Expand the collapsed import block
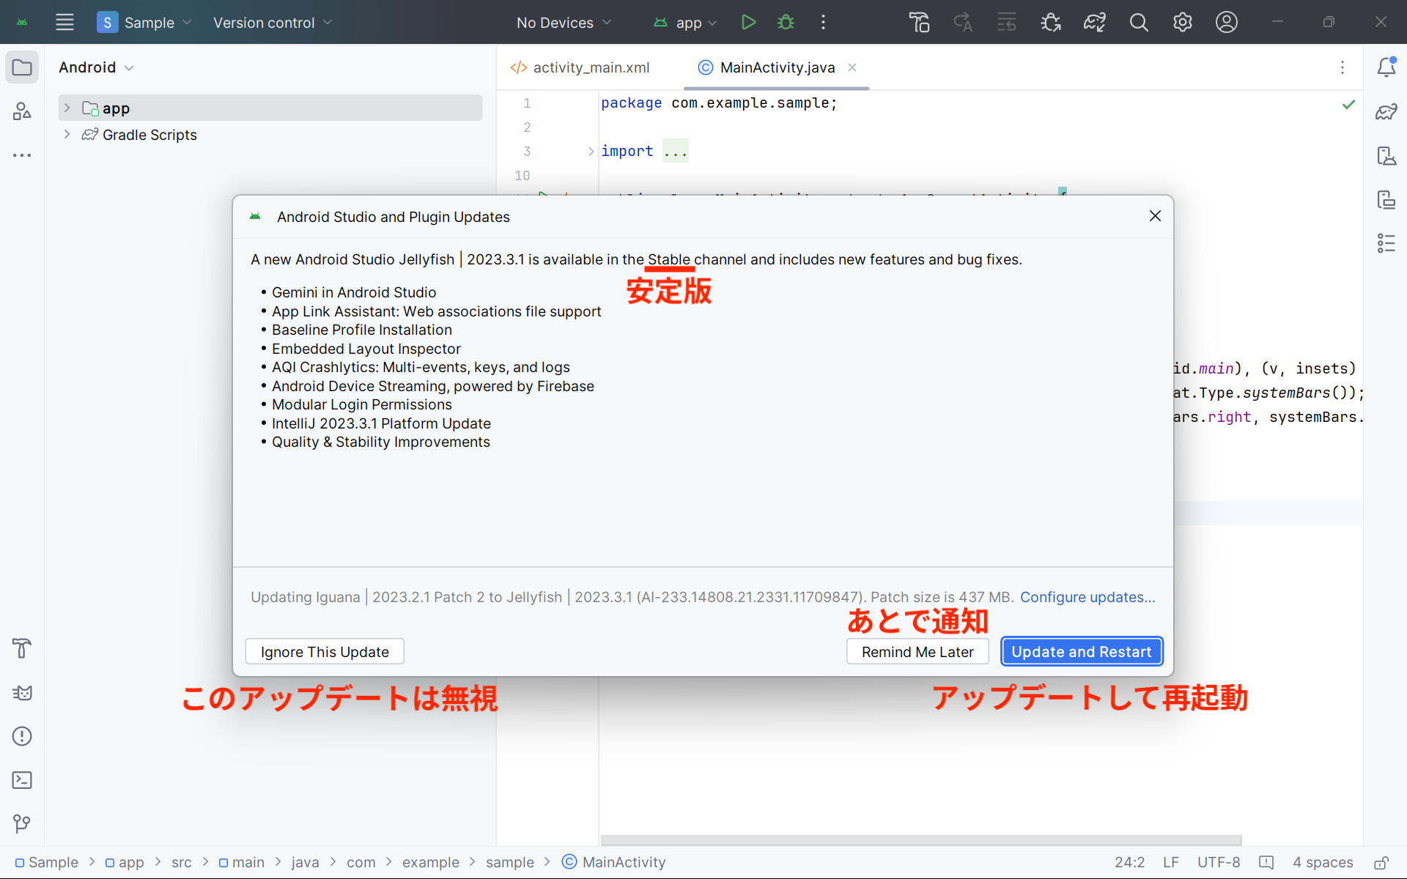This screenshot has width=1407, height=879. [x=591, y=151]
